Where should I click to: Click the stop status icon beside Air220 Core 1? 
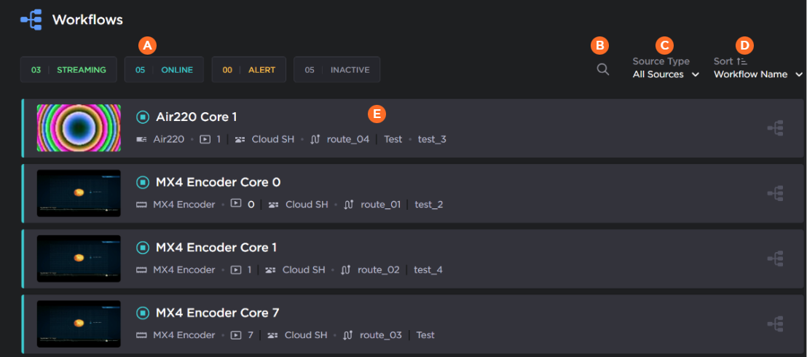143,117
